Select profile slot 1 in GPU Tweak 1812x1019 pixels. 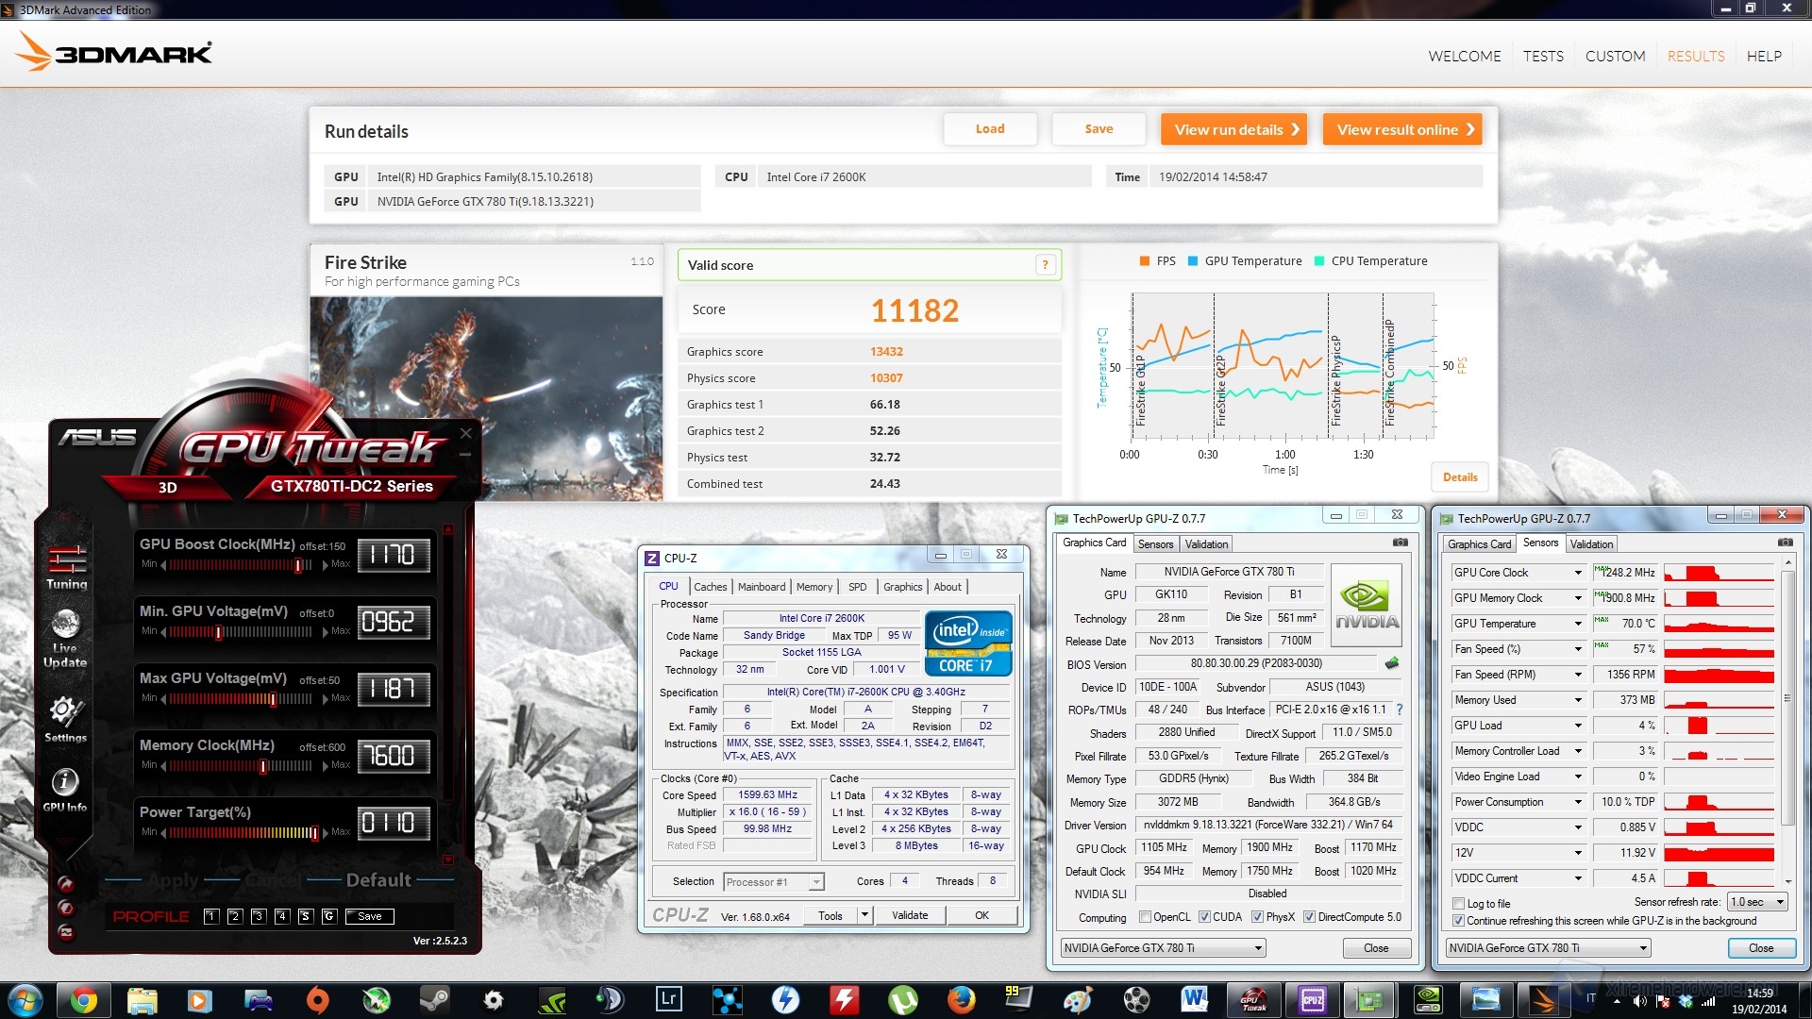tap(211, 916)
